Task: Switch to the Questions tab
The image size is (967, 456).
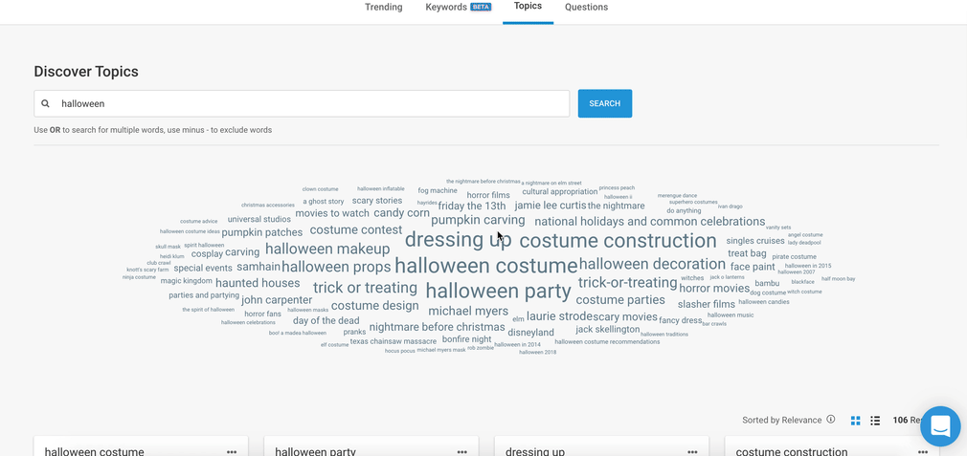Action: point(586,8)
